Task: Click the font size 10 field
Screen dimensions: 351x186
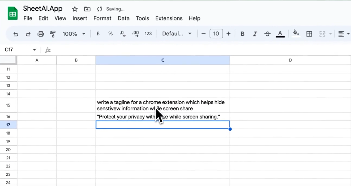Action: [x=216, y=34]
